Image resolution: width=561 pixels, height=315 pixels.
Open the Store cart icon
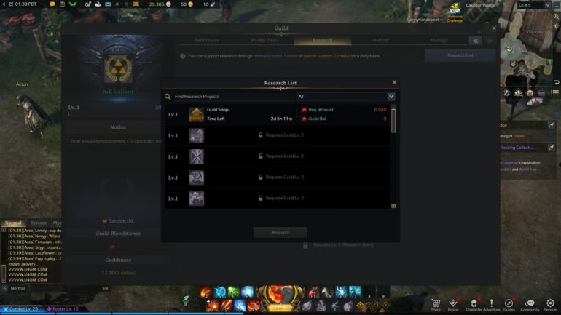pos(436,303)
